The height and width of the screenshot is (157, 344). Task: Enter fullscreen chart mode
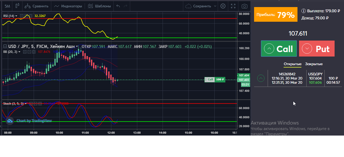pos(233,6)
